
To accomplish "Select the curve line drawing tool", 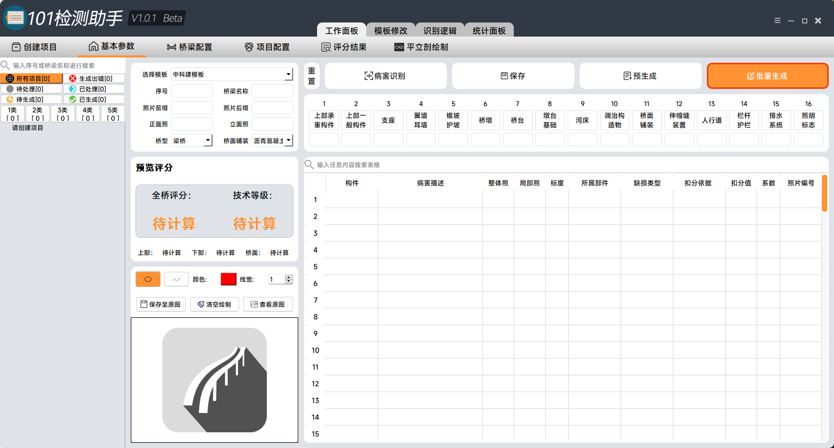I will coord(176,279).
